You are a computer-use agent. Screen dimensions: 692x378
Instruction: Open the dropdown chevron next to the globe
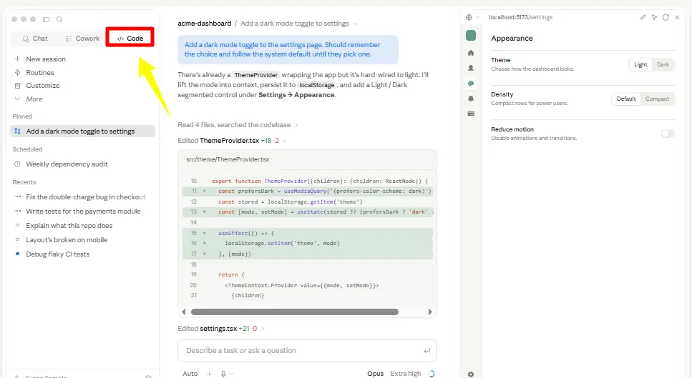point(477,18)
